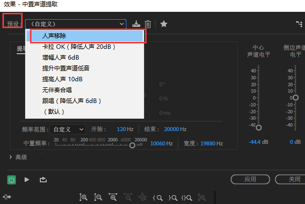Zoom in amplitude icon
Viewport: 305px width, 204px height.
coord(83,198)
